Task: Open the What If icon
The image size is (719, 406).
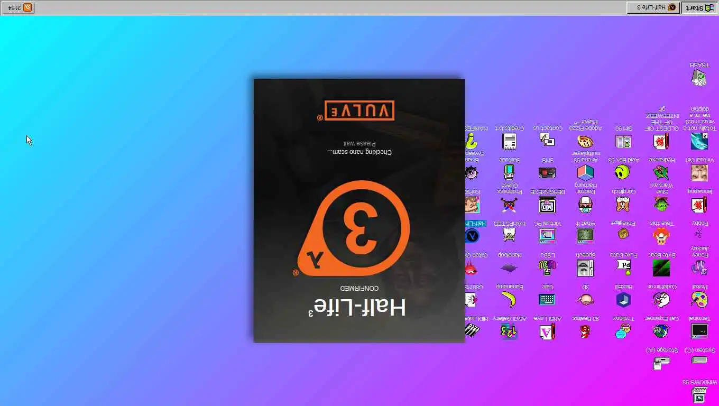Action: (585, 236)
